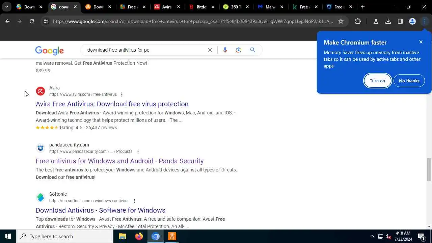
Task: Switch to the first Download tab
Action: point(29,7)
